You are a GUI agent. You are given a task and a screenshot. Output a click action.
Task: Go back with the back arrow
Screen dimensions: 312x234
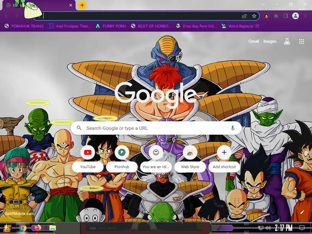coord(7,16)
